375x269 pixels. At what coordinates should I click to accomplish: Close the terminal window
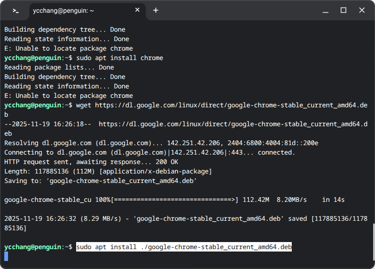coord(362,10)
